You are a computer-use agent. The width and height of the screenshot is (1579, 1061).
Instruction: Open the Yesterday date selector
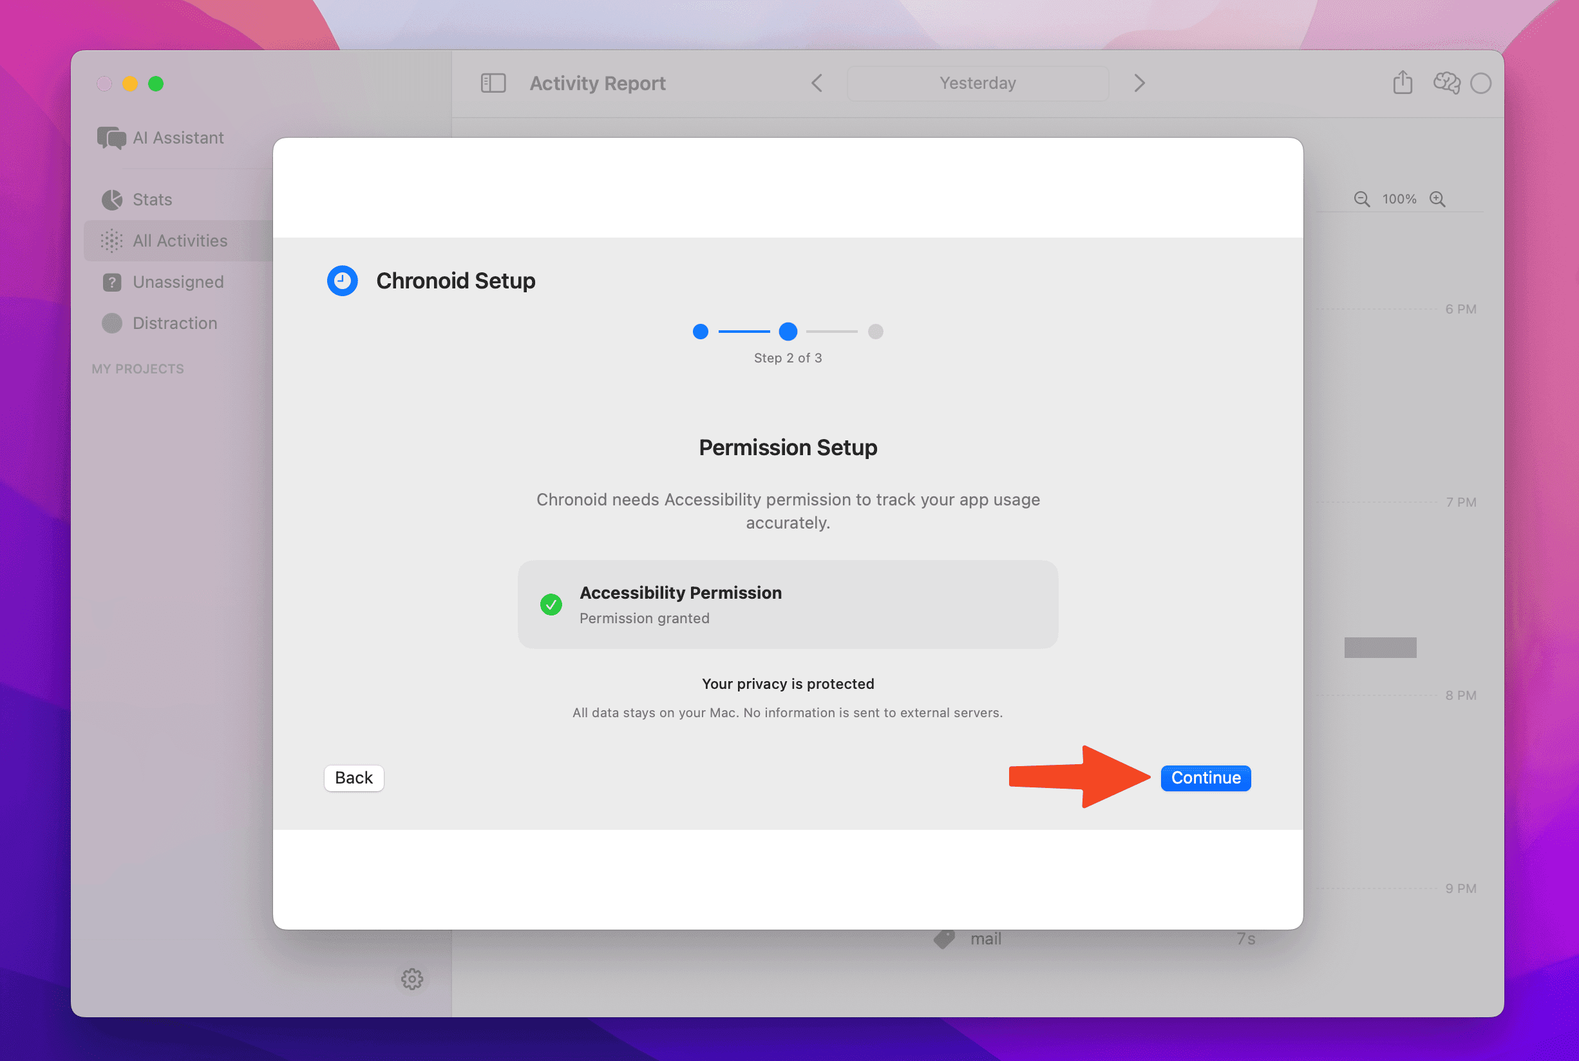[978, 83]
